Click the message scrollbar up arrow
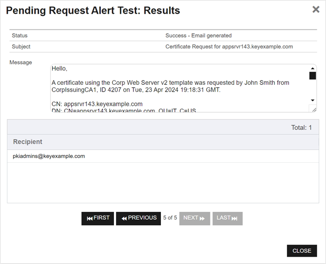The image size is (326, 264). tap(312, 68)
